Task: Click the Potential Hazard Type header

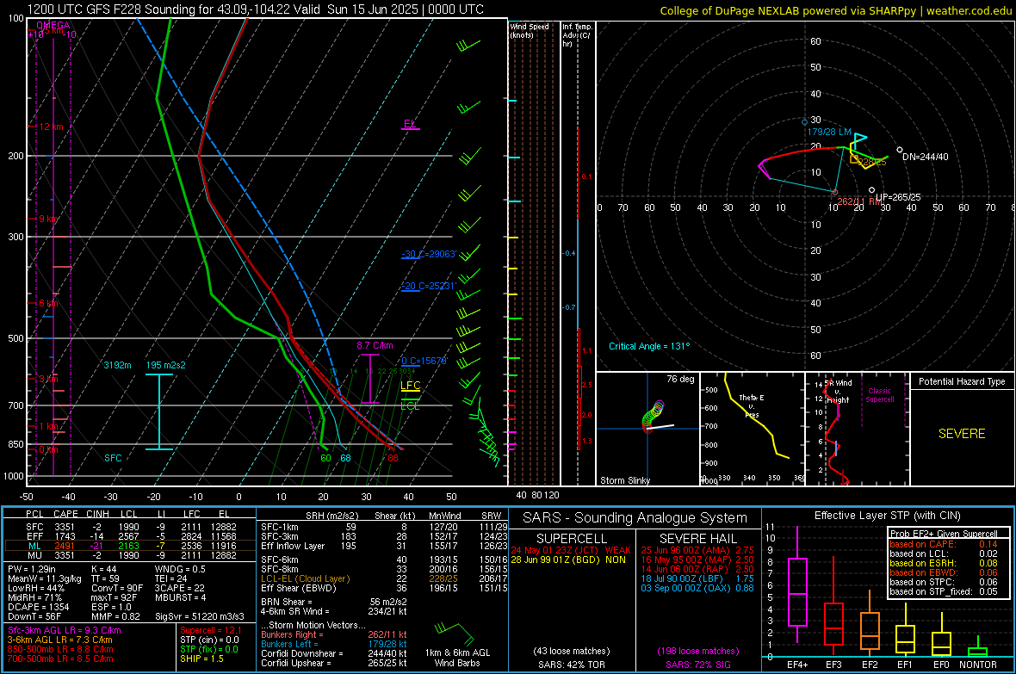Action: coord(962,381)
